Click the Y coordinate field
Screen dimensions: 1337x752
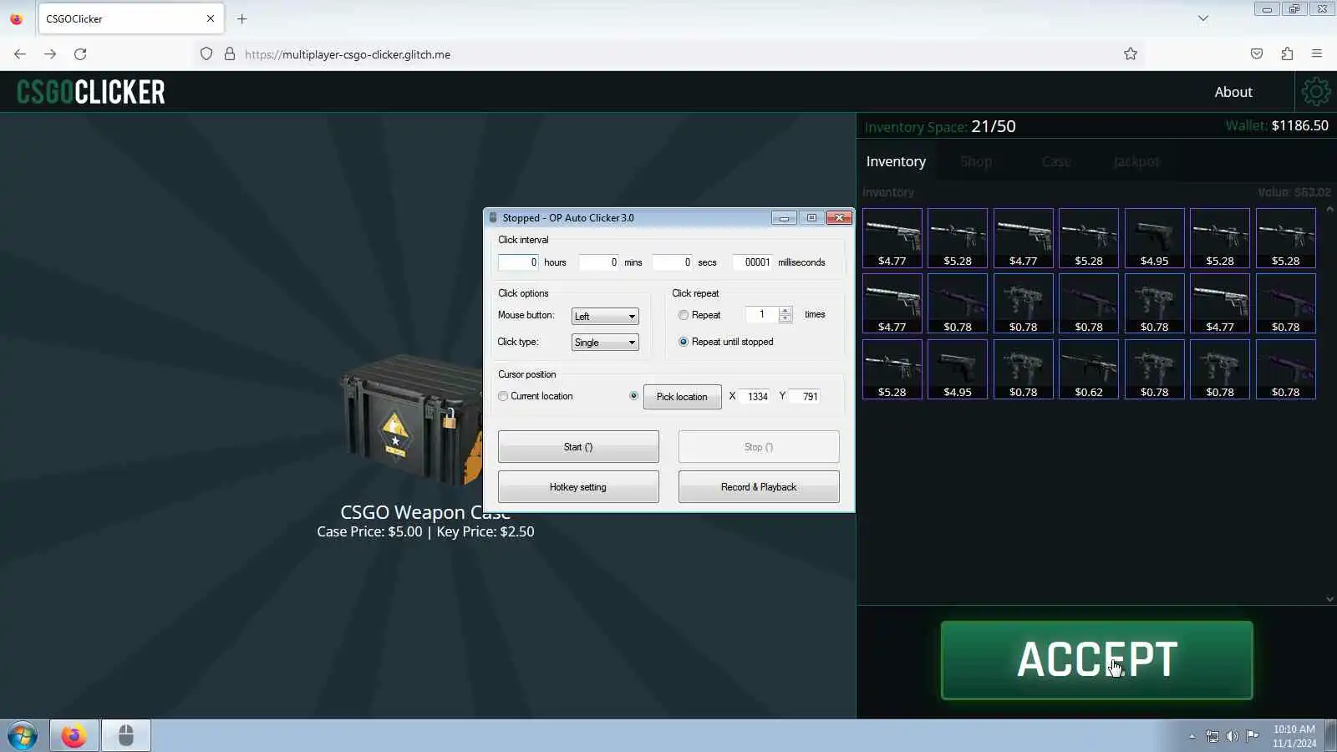[806, 396]
